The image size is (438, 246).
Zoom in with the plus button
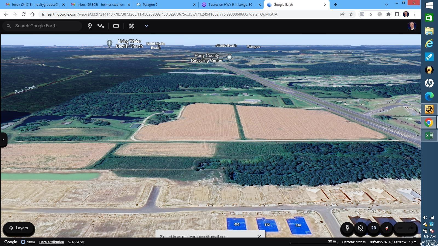click(x=411, y=228)
